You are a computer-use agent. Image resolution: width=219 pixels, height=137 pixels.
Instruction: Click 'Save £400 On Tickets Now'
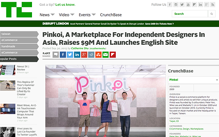point(159,24)
